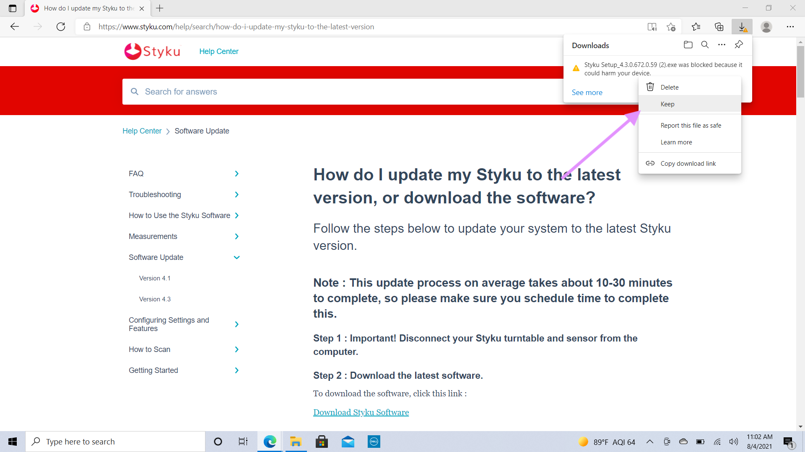This screenshot has width=805, height=452.
Task: Click the Styku logo
Action: (x=152, y=51)
